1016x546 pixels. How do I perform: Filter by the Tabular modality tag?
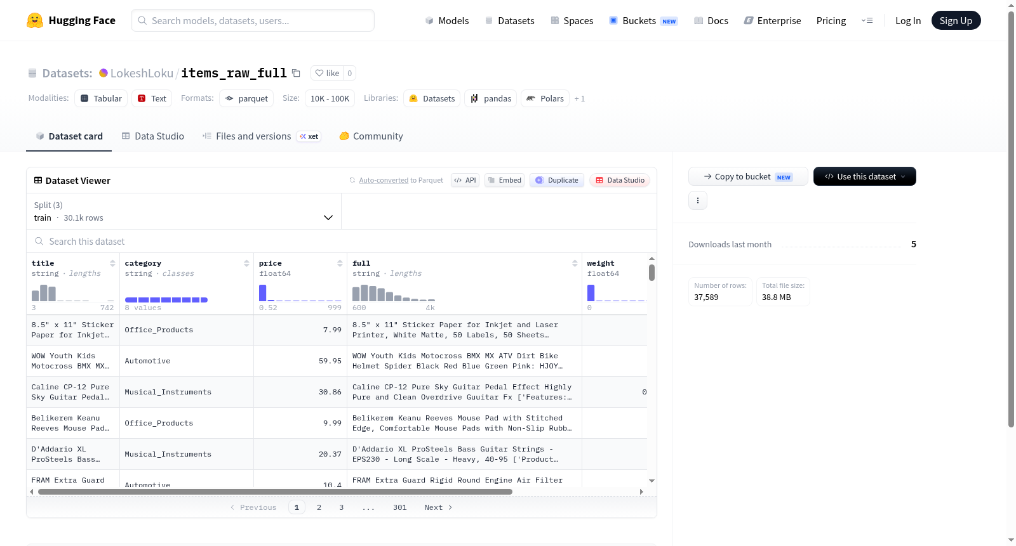point(101,98)
